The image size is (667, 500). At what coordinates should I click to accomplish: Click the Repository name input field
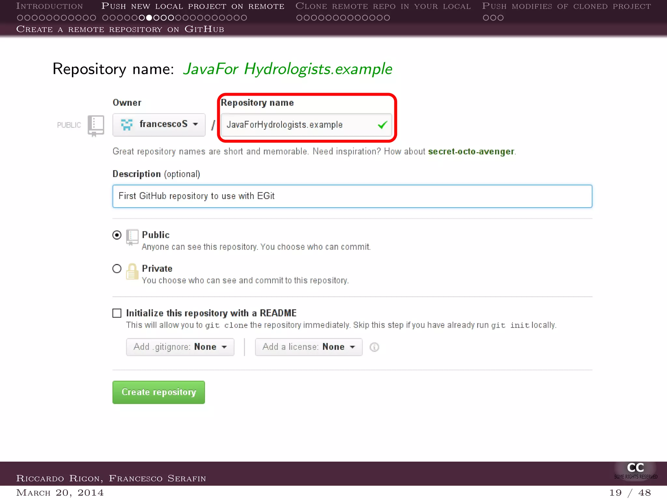point(306,125)
